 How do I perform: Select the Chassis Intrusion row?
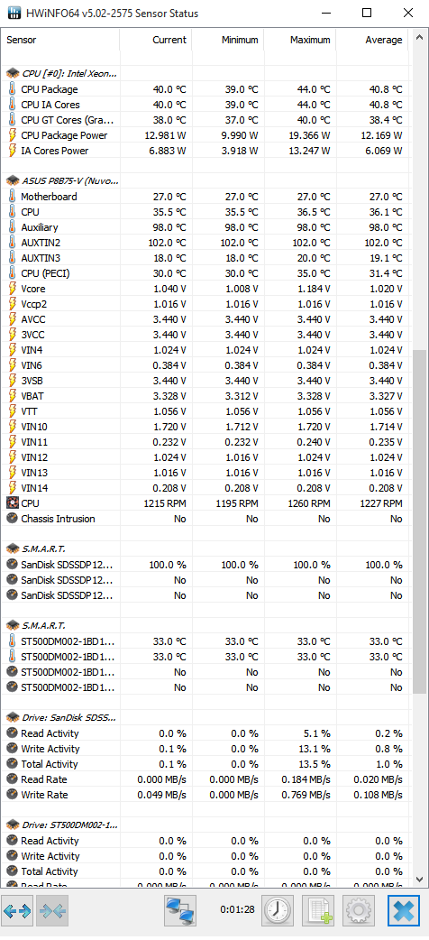205,519
